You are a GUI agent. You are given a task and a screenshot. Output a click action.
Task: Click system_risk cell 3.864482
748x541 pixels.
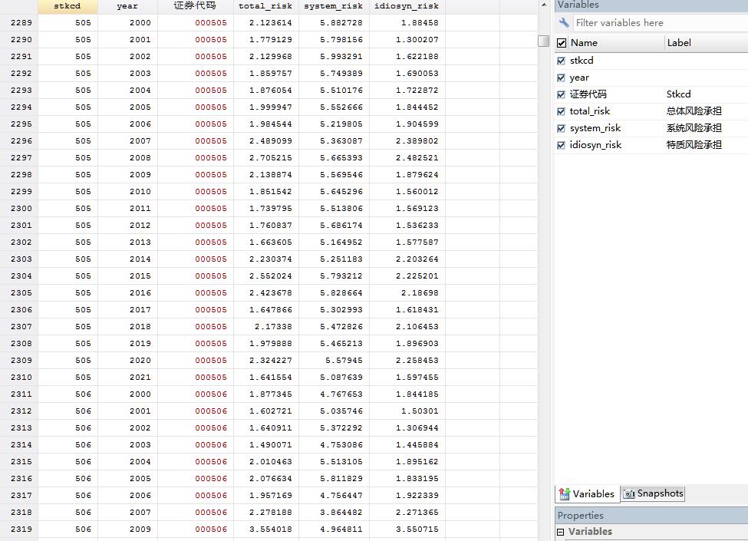334,513
